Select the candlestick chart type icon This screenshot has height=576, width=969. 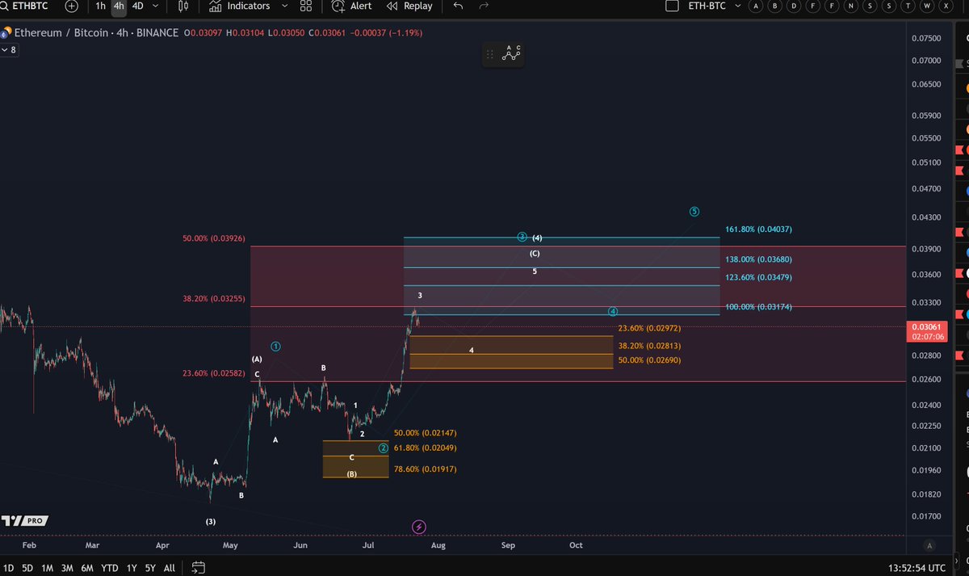click(x=182, y=6)
